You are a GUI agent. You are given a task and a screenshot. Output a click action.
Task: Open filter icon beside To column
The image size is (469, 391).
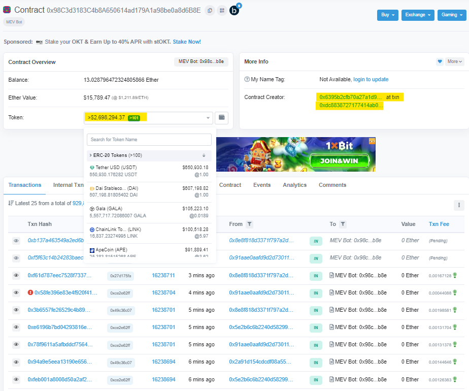pyautogui.click(x=343, y=224)
